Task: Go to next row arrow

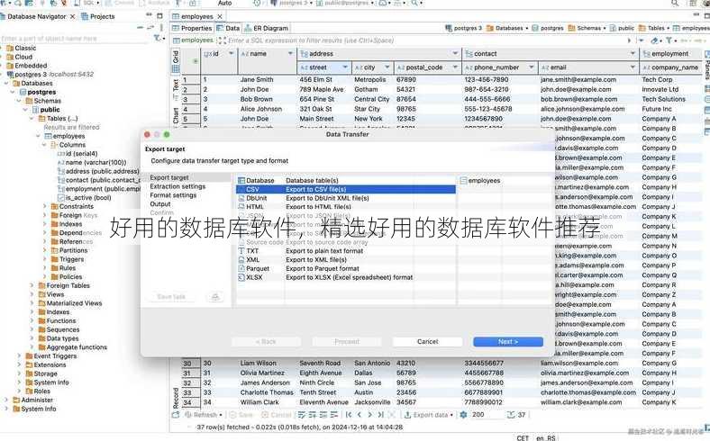Action: pos(370,415)
